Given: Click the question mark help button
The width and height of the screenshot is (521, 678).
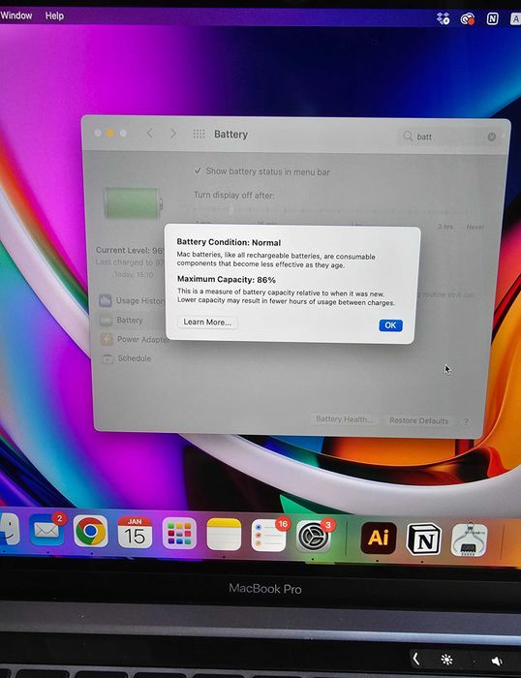Looking at the screenshot, I should pos(466,421).
